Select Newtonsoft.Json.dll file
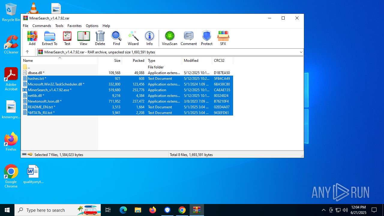Screen dimensions: 384x216 coord(127,101)
